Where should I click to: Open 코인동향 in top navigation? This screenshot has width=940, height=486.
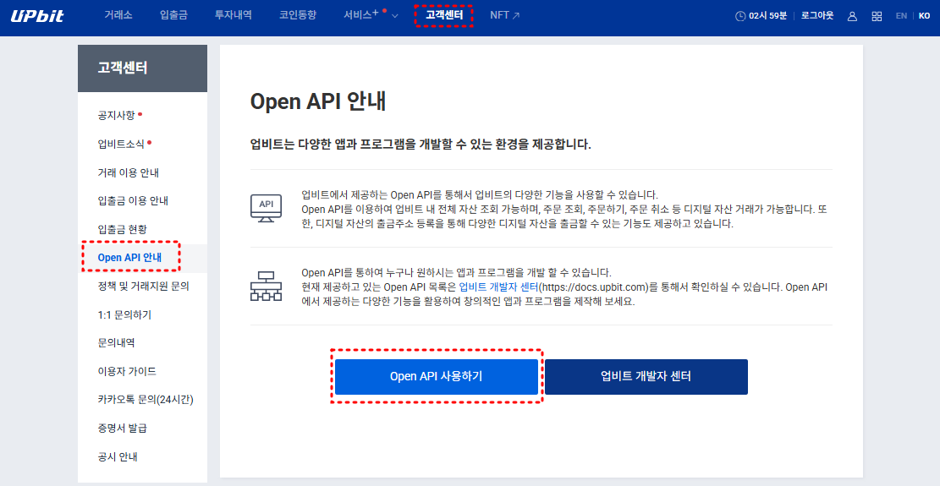coord(298,15)
